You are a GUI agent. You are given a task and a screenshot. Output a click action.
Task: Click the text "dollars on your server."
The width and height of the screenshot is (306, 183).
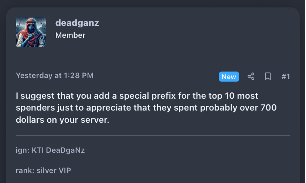point(62,120)
